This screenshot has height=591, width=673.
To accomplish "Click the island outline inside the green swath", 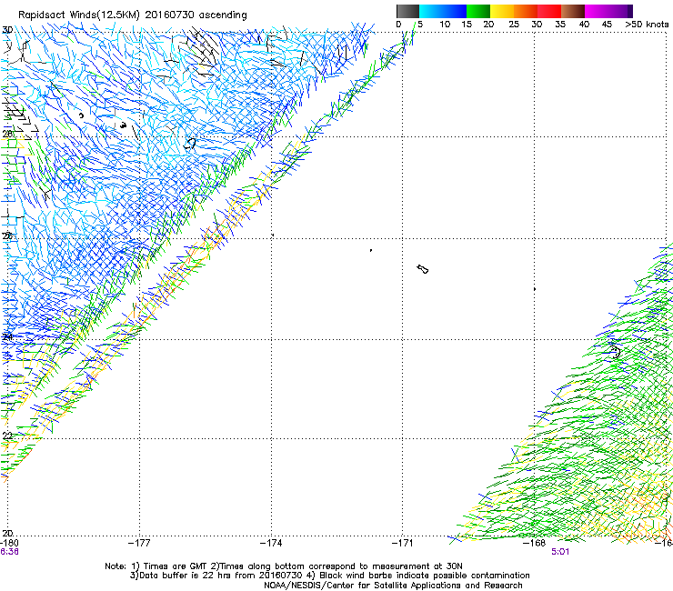I will (616, 352).
